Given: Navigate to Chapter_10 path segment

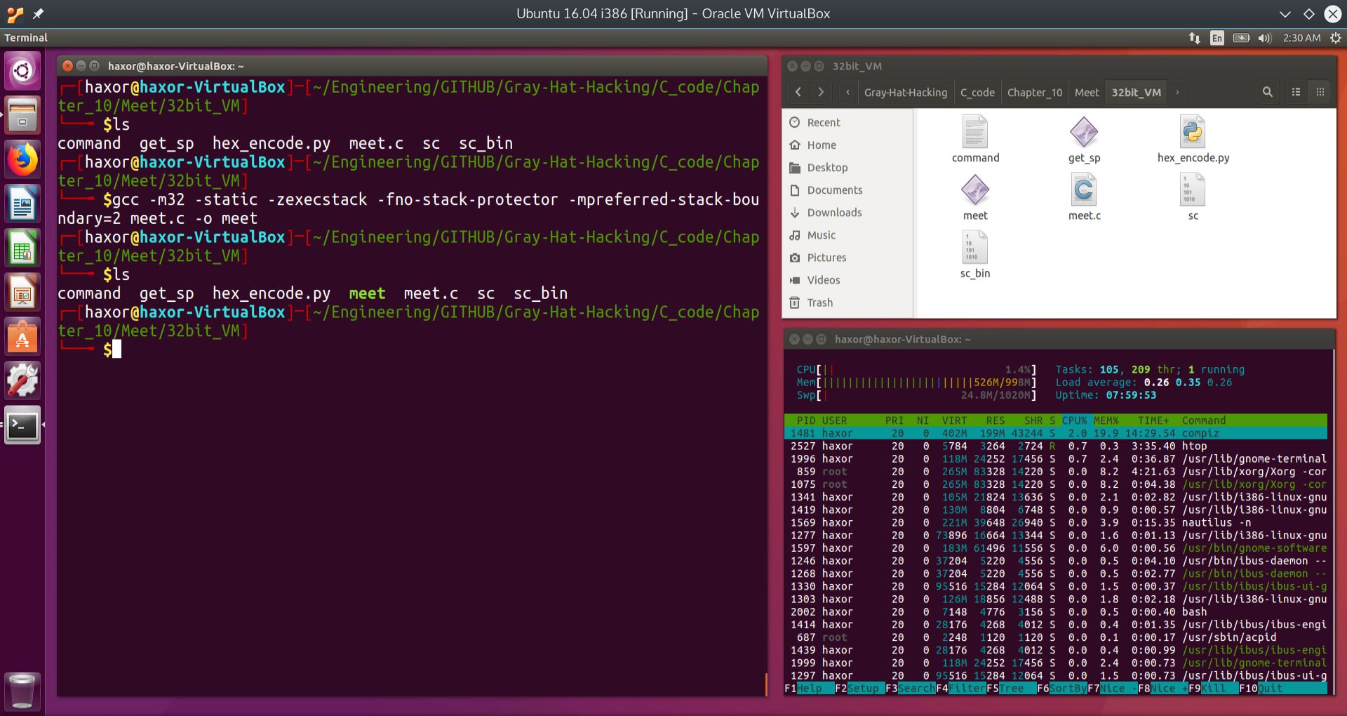Looking at the screenshot, I should coord(1035,92).
